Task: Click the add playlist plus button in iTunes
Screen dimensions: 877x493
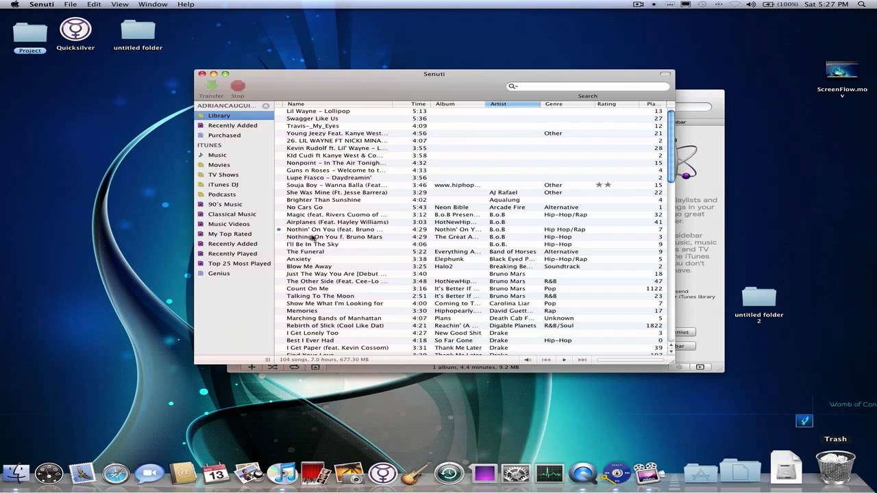Action: [251, 367]
